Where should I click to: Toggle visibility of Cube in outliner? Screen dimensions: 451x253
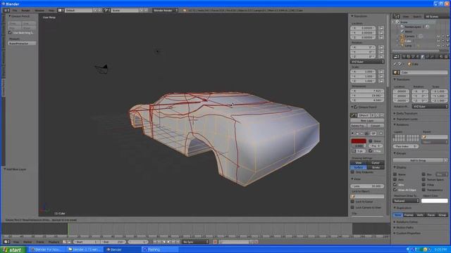click(x=438, y=41)
